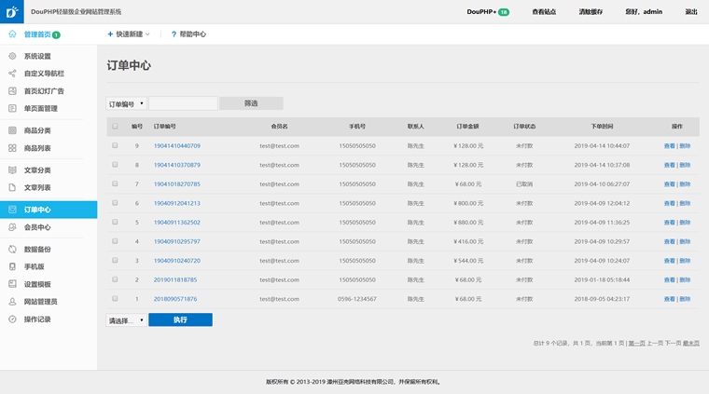Open 会员中心 in the sidebar

[x=37, y=227]
